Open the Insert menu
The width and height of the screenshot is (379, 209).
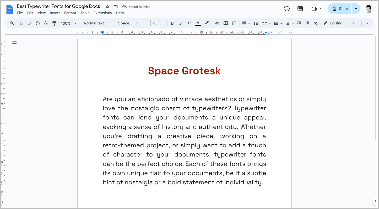click(x=55, y=13)
